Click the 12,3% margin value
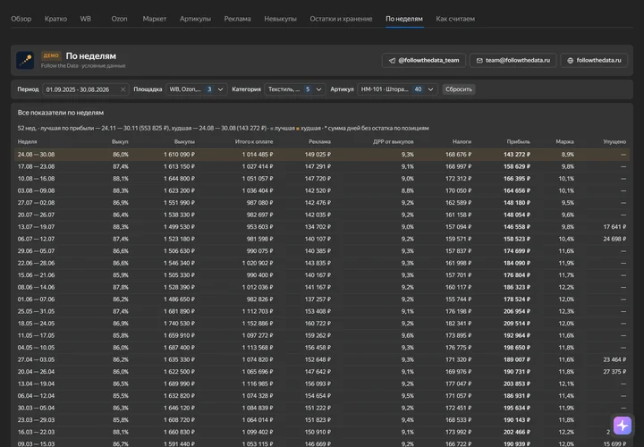The width and height of the screenshot is (644, 447). (x=566, y=311)
